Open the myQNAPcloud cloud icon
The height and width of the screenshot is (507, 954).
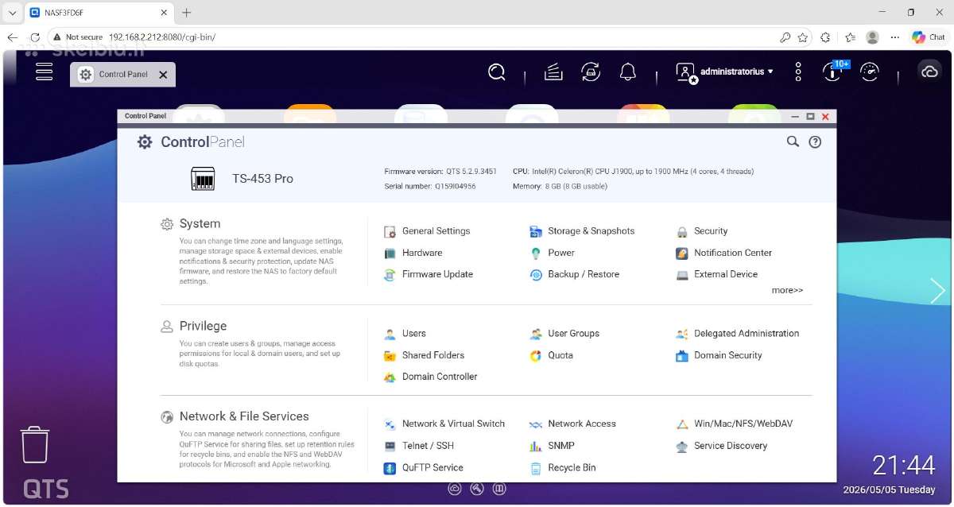(929, 72)
